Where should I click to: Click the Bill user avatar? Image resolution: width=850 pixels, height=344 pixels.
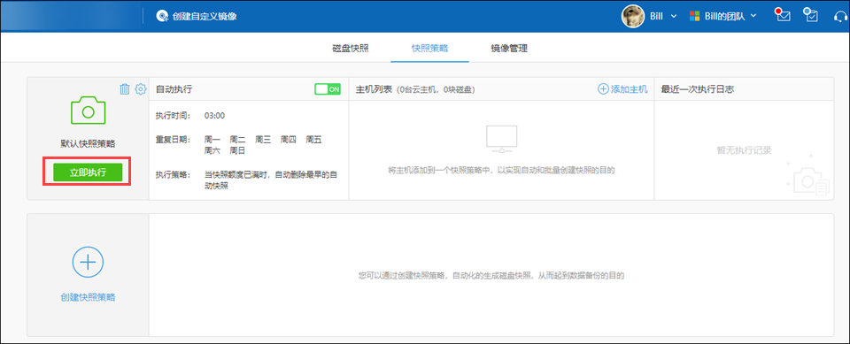(632, 16)
